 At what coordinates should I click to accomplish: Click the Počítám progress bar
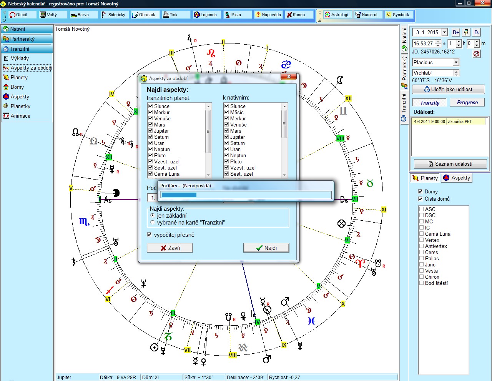pos(246,195)
